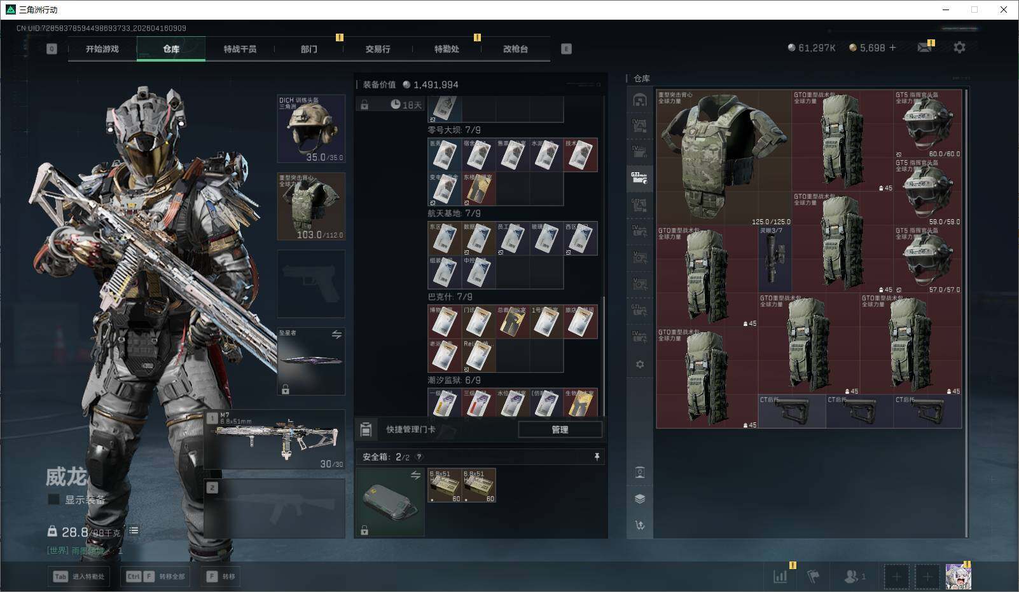
Task: Click the portrait icon above the layers icon
Action: [640, 473]
